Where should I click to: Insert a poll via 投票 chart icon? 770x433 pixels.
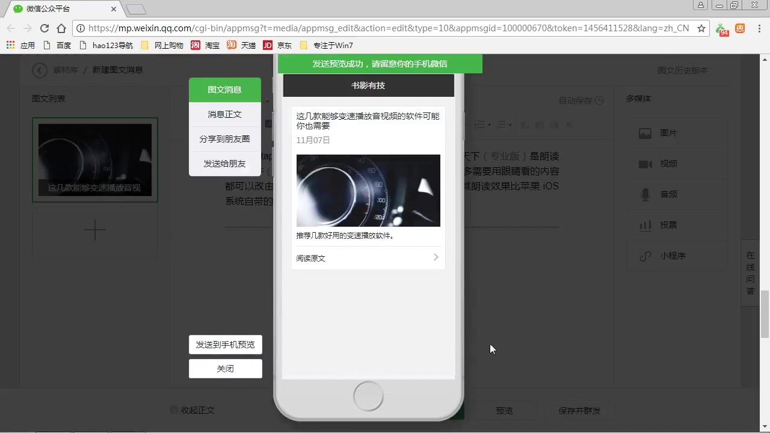click(645, 226)
